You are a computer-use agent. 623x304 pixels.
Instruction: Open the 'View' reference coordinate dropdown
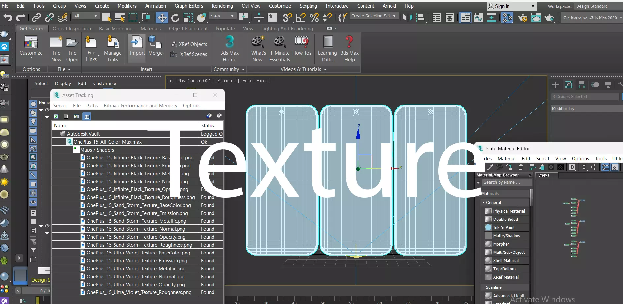(222, 16)
